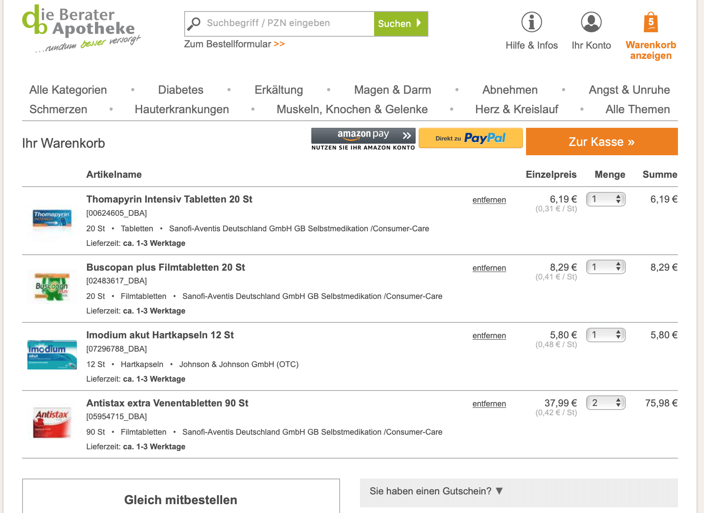The width and height of the screenshot is (704, 513).
Task: Open quantity dropdown for Antistax
Action: 606,403
